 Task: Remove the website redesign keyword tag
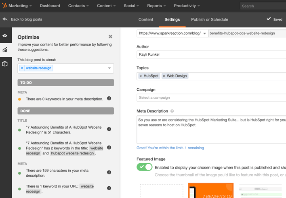22,68
